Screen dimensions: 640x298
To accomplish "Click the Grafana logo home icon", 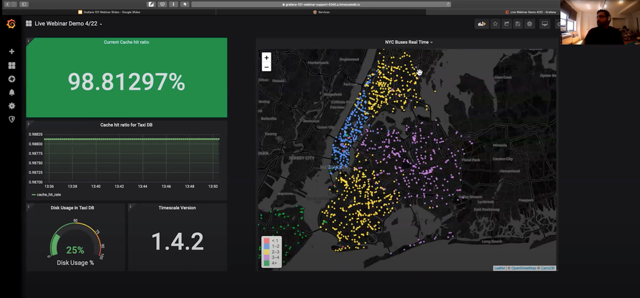I will 11,24.
